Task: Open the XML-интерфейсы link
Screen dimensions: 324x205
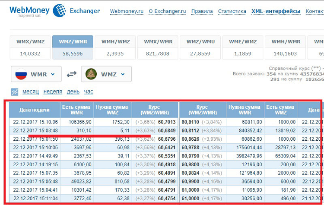Action: tap(276, 11)
